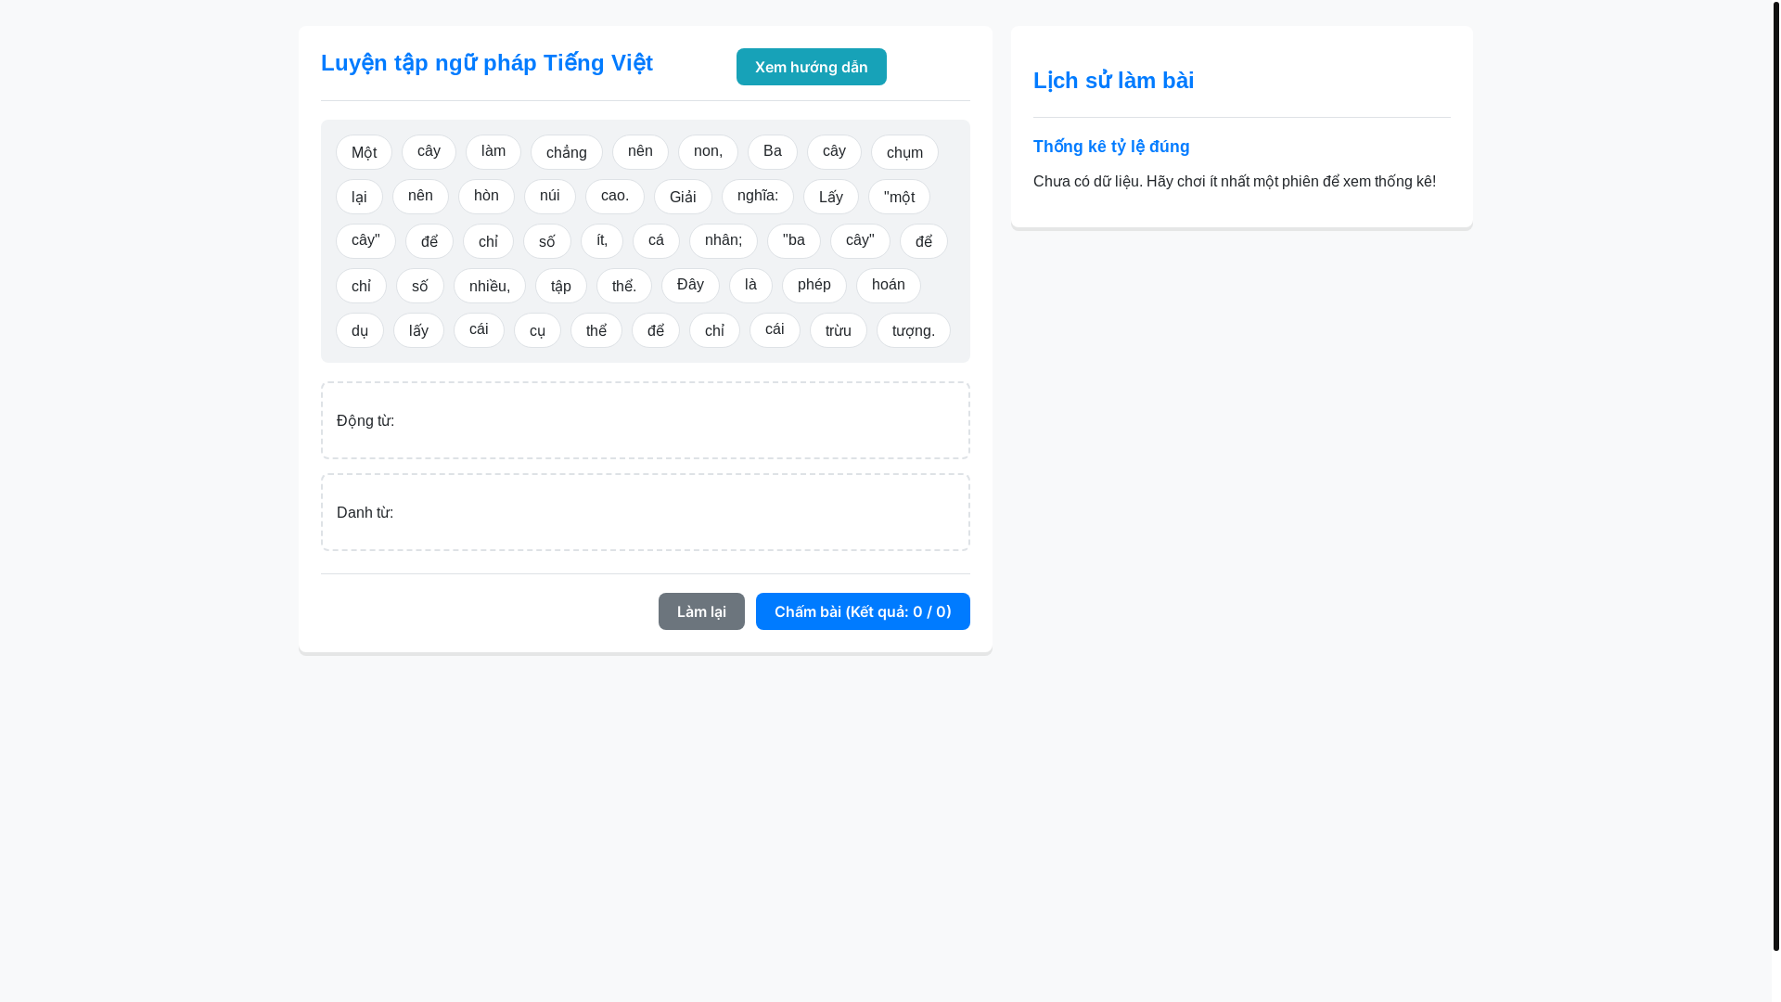Select the word chip 'Ba'
Viewport: 1781px width, 1002px height.
click(773, 152)
